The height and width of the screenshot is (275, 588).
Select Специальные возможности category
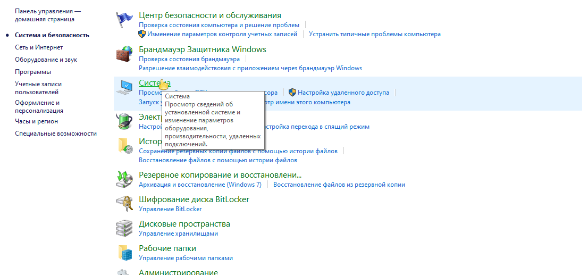(x=56, y=134)
